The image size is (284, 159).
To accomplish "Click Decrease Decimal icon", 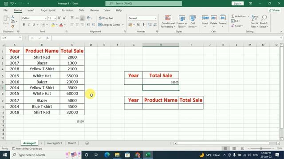I will 155,25.
